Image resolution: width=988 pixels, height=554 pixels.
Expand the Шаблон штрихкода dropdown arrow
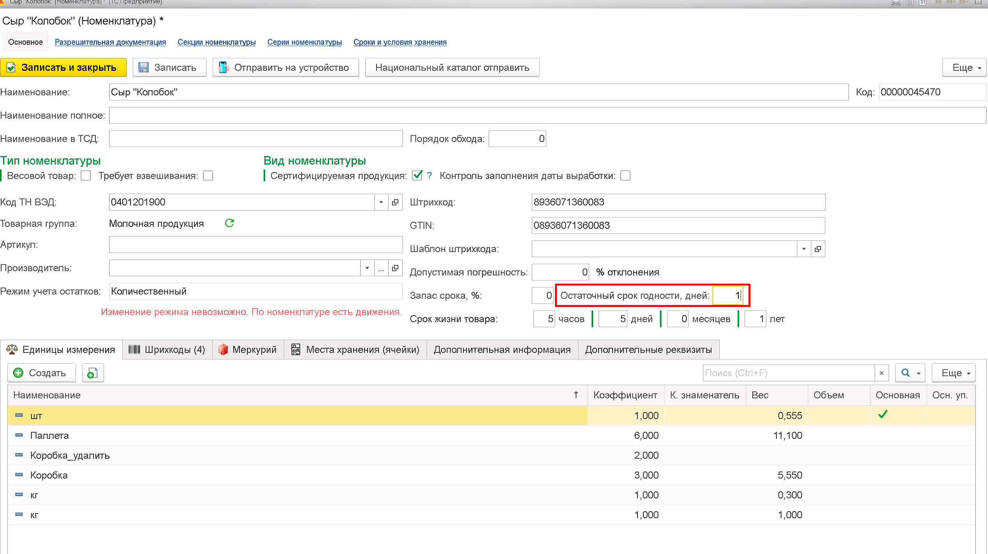(804, 249)
